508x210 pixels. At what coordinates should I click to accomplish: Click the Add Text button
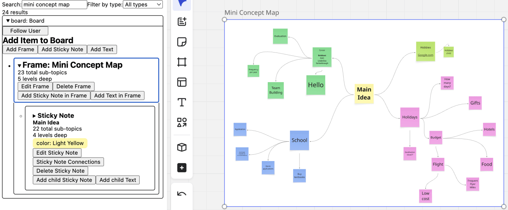[102, 49]
